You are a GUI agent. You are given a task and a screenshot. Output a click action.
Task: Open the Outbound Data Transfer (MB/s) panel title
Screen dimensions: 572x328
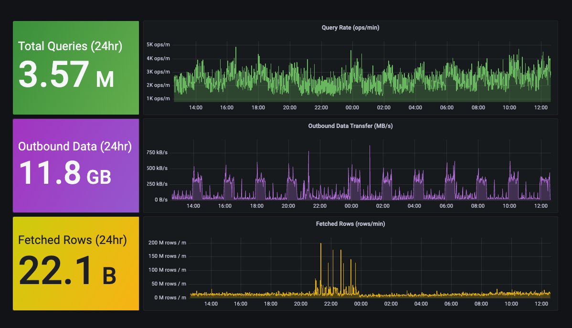[350, 126]
